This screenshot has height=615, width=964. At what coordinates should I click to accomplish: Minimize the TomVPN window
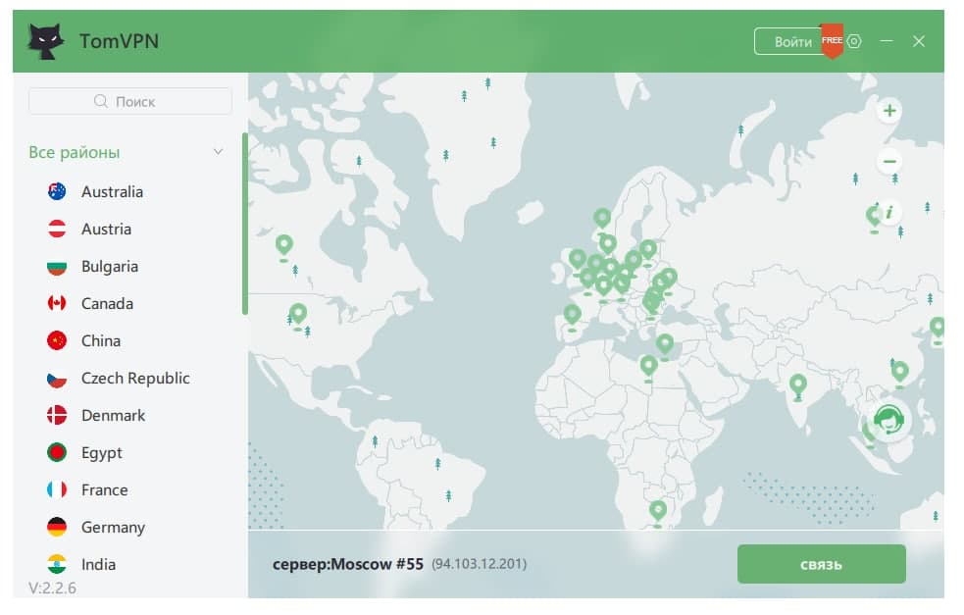[x=887, y=41]
